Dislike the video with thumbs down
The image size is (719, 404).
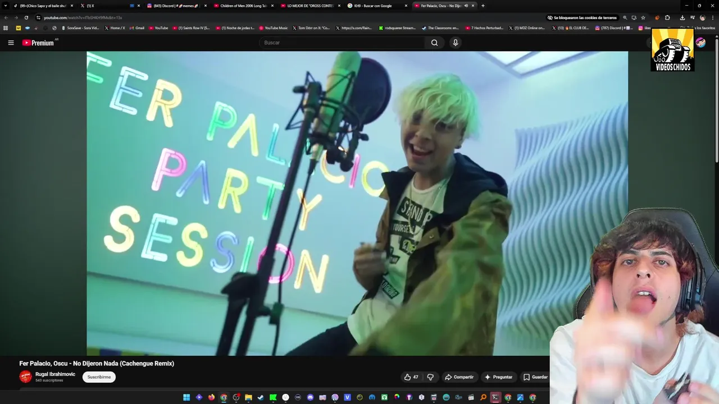430,377
